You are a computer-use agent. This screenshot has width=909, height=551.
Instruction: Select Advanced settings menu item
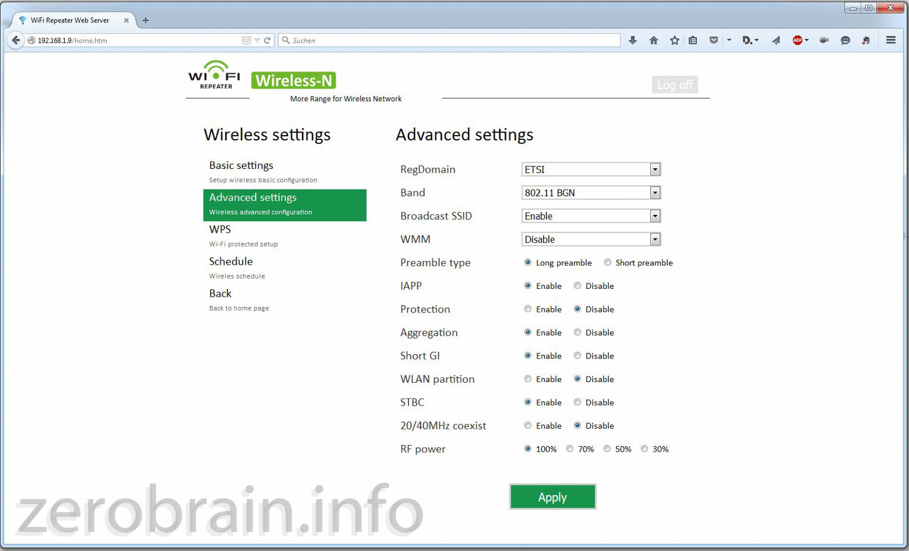pyautogui.click(x=285, y=205)
